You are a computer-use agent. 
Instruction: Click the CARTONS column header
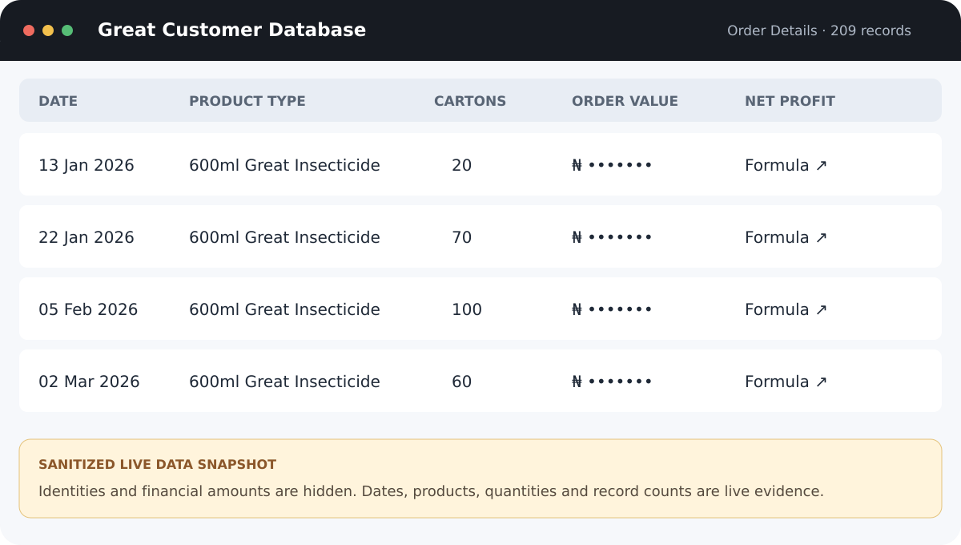[x=470, y=101]
